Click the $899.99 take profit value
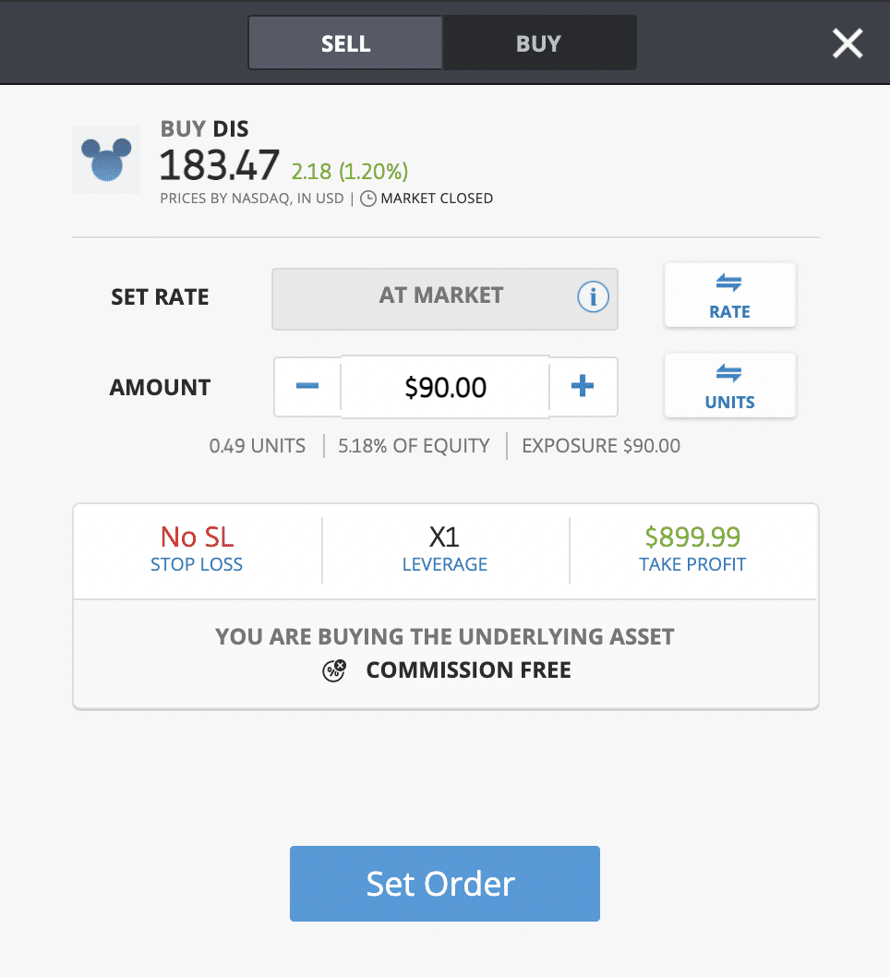 pos(692,537)
